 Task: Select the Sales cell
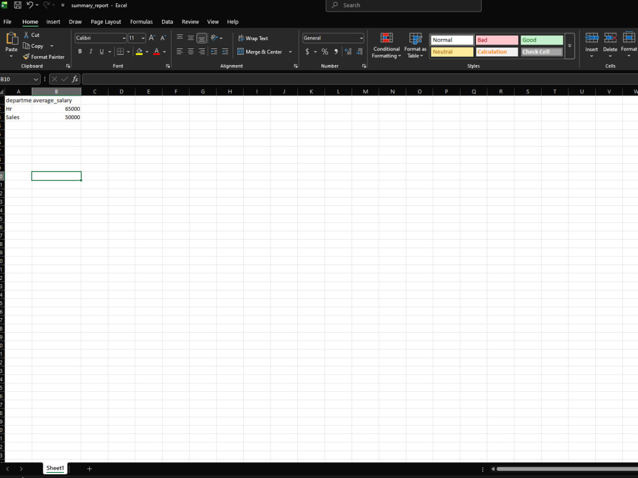19,117
